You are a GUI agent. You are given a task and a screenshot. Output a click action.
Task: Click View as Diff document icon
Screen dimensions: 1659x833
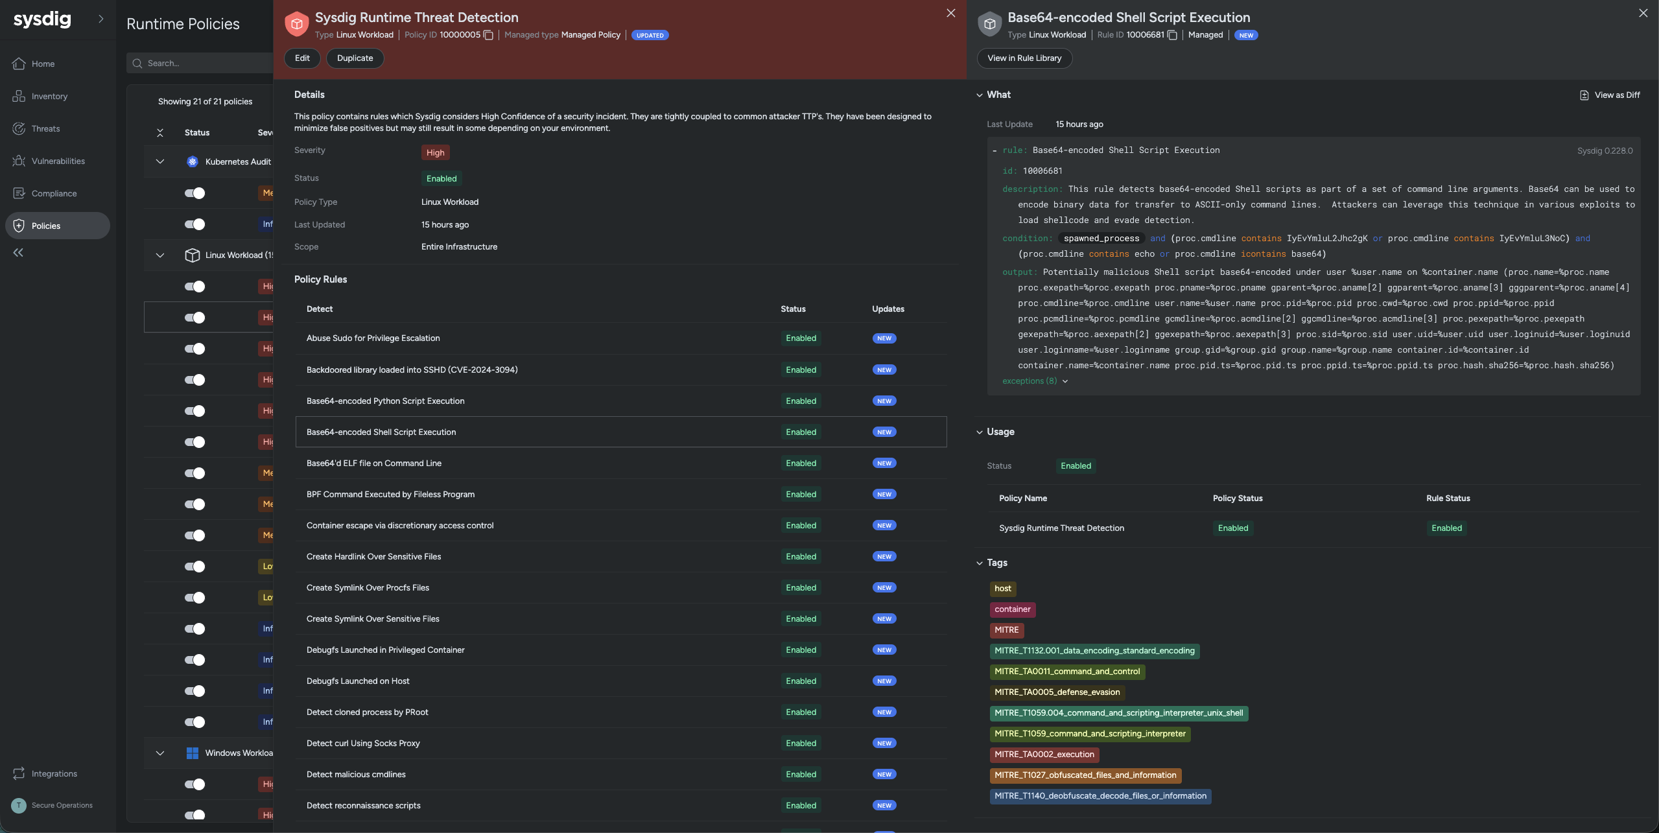(x=1584, y=95)
